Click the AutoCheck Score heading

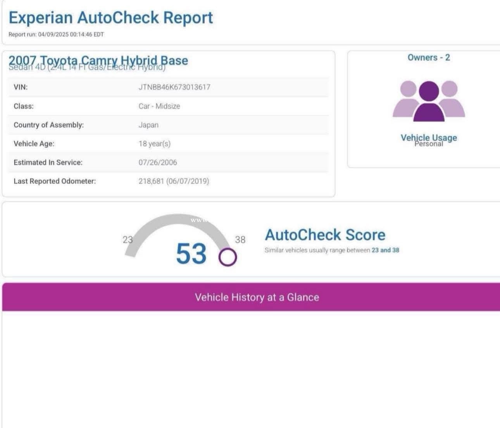(325, 235)
